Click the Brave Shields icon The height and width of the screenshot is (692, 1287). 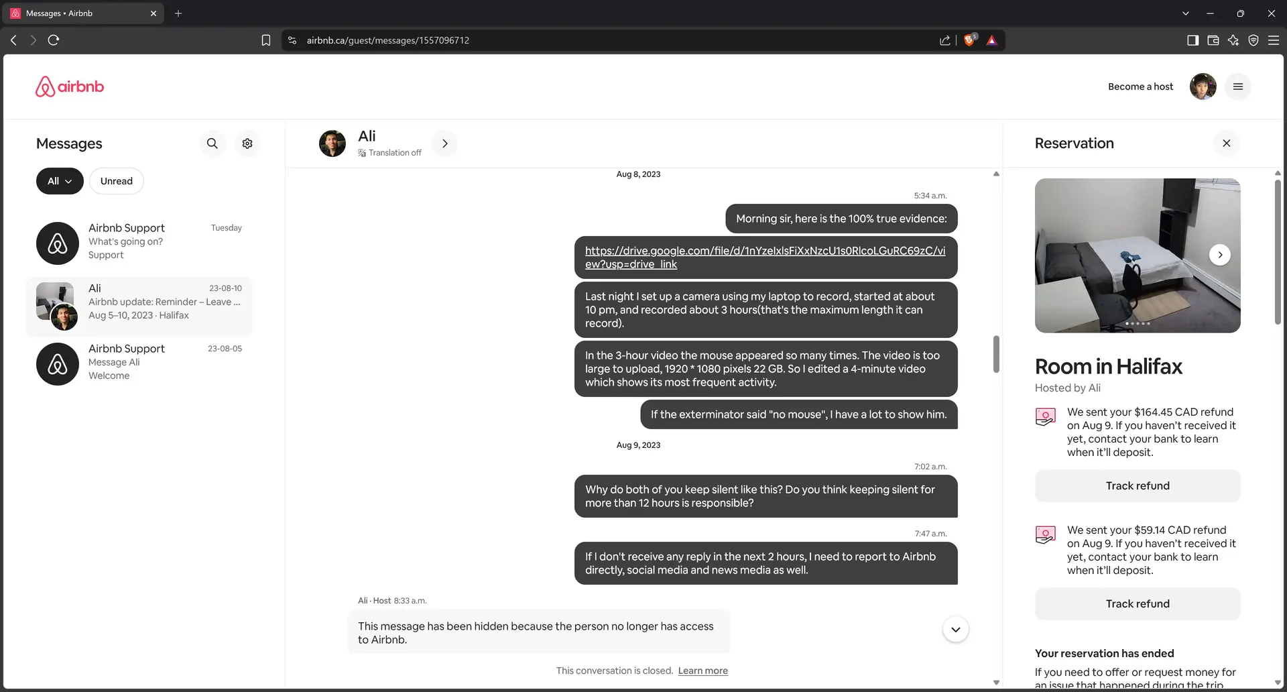click(969, 40)
